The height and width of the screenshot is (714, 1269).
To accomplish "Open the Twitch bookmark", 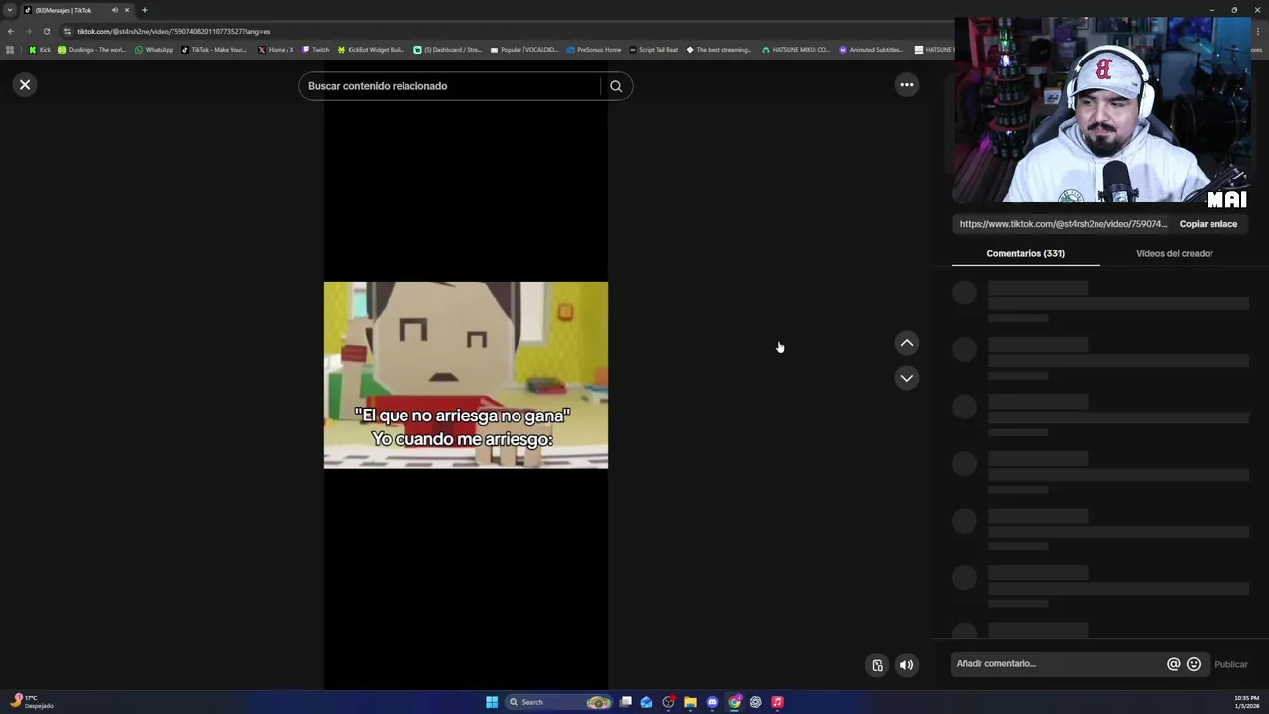I will pyautogui.click(x=315, y=49).
